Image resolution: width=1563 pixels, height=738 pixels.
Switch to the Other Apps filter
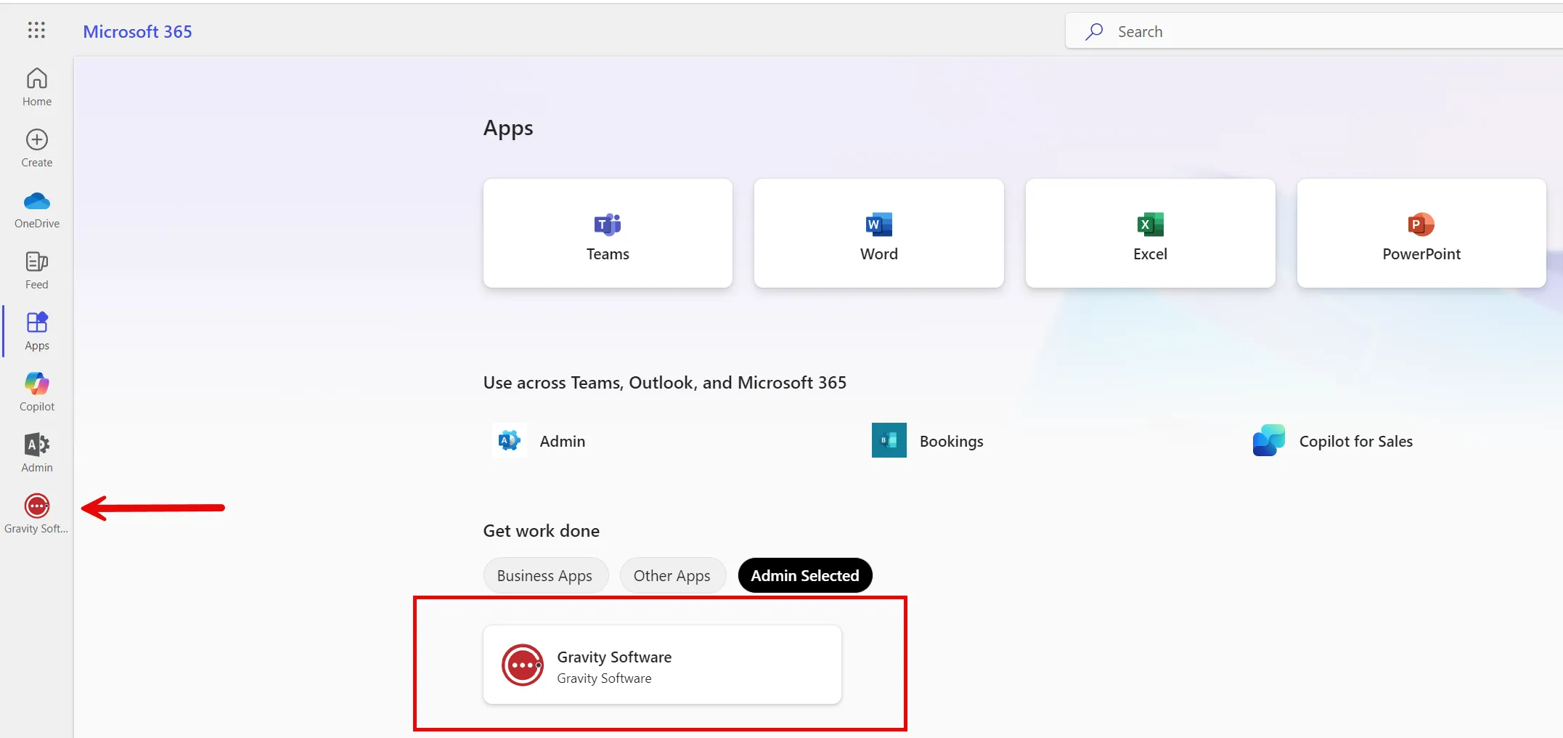pos(672,575)
